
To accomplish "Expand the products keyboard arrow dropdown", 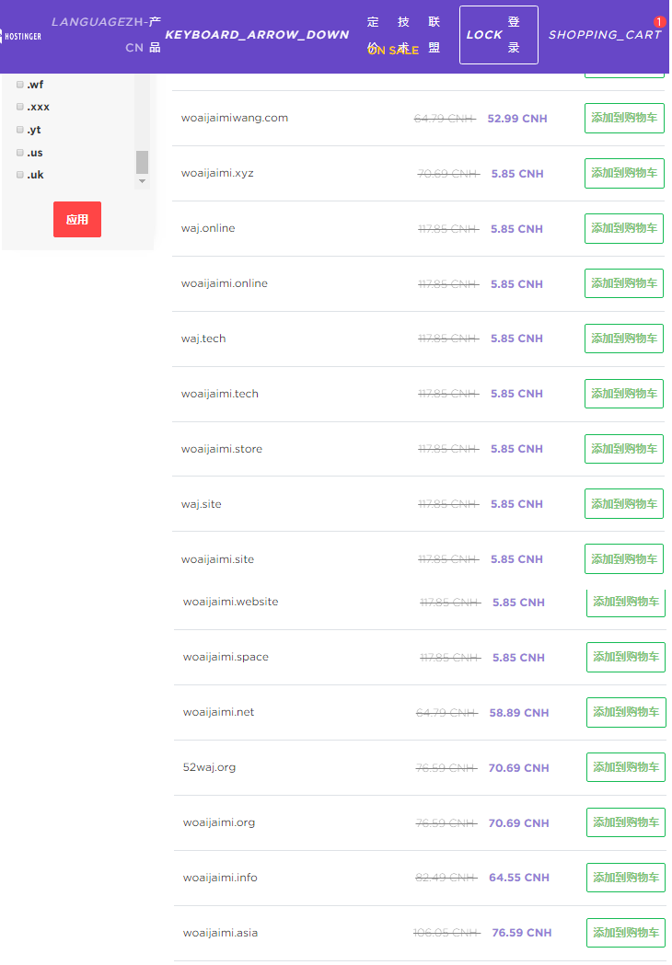I will click(x=257, y=35).
